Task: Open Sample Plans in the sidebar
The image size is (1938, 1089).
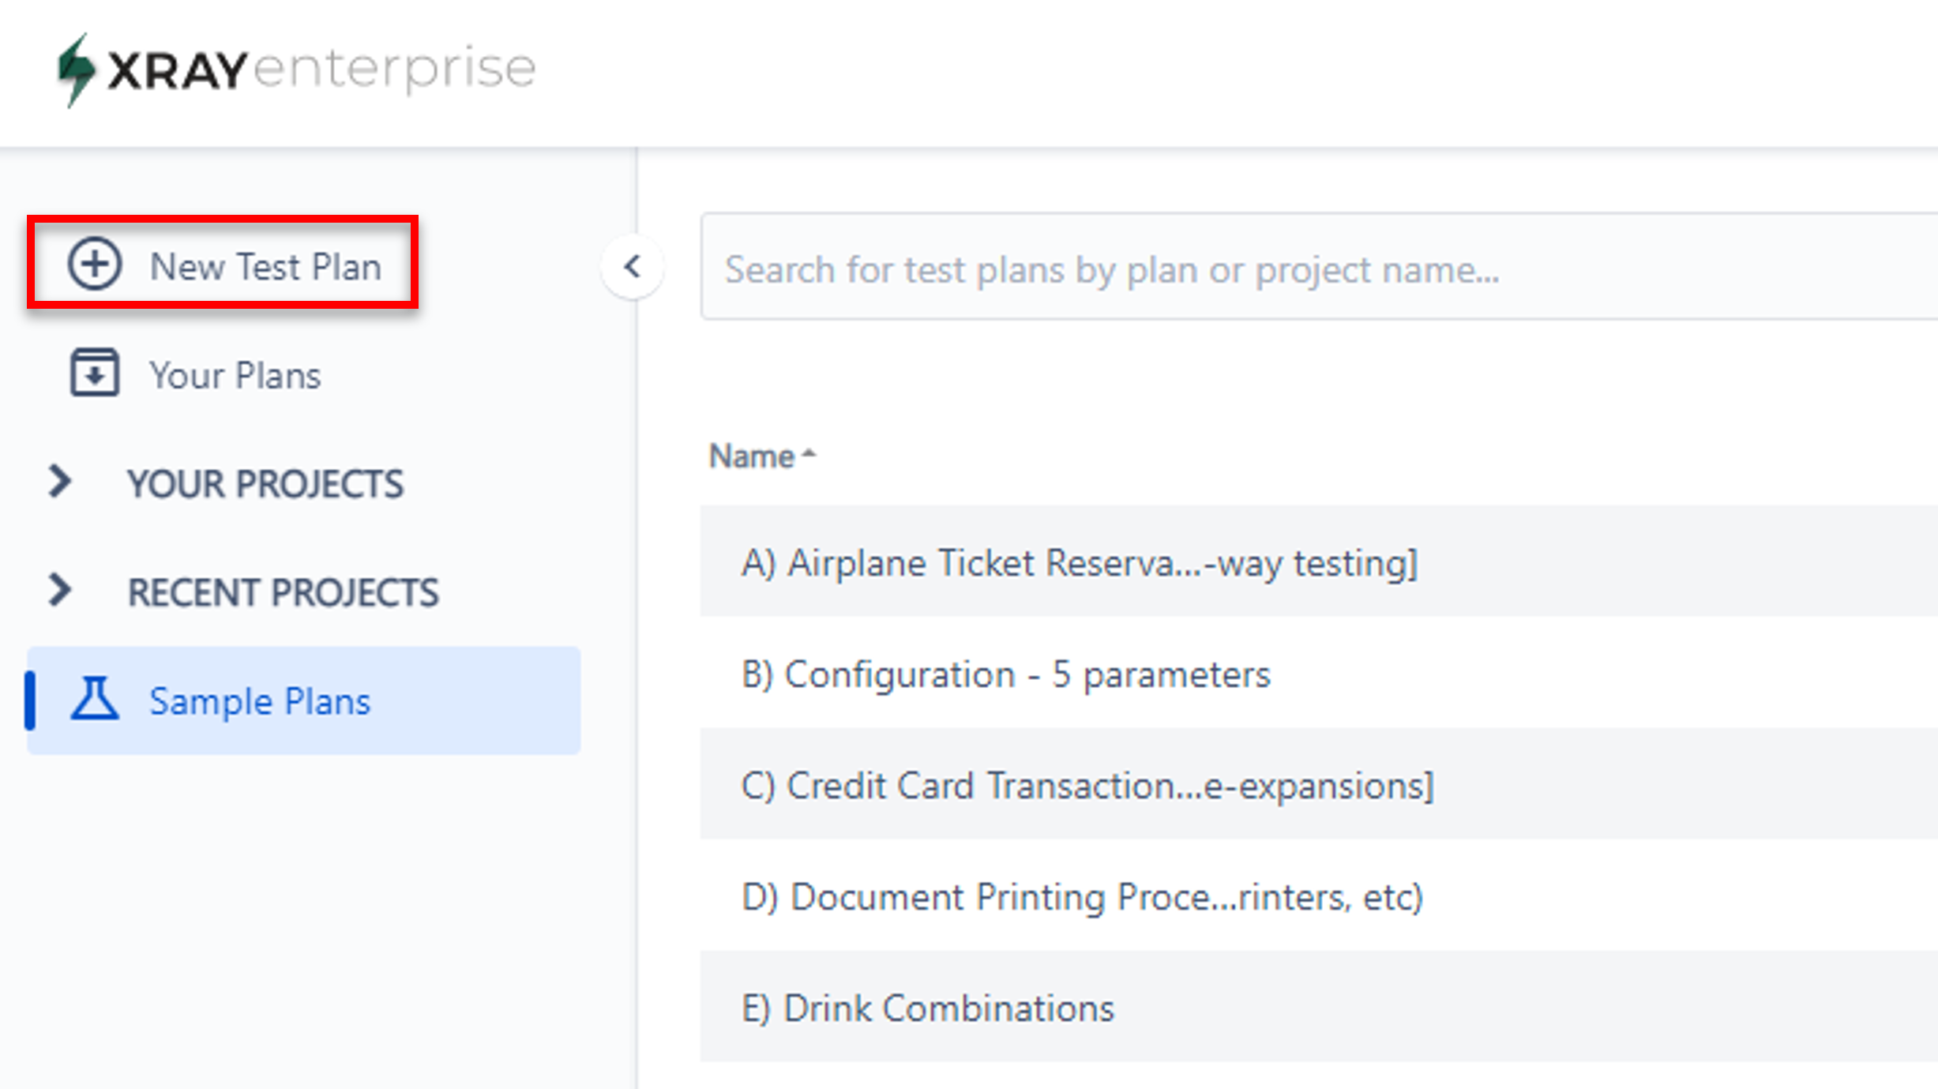Action: coord(304,700)
